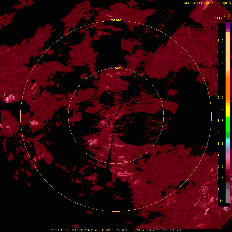Click the 5.8 legend value
The height and width of the screenshot is (232, 232).
pyautogui.click(x=220, y=86)
